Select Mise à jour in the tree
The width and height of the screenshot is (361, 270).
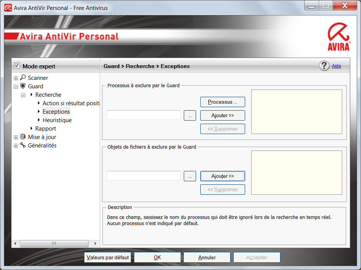tap(42, 137)
